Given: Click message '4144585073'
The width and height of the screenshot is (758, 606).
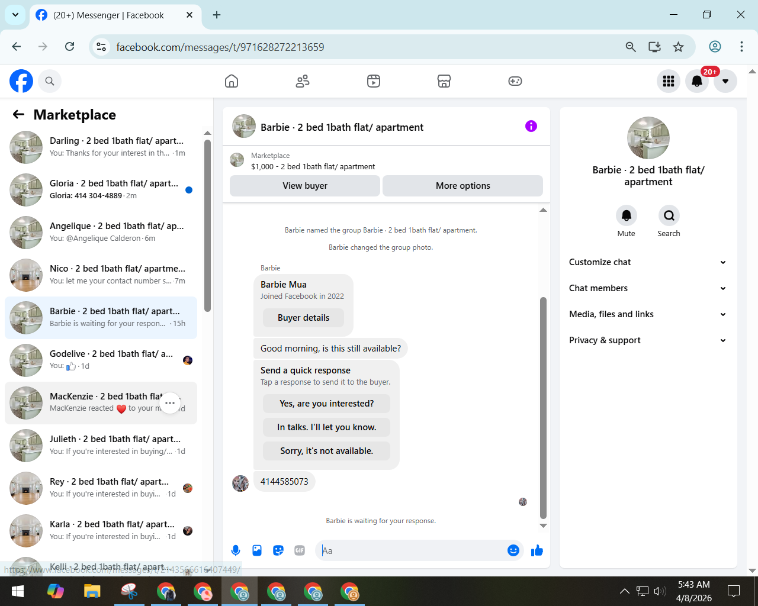Looking at the screenshot, I should (x=284, y=482).
